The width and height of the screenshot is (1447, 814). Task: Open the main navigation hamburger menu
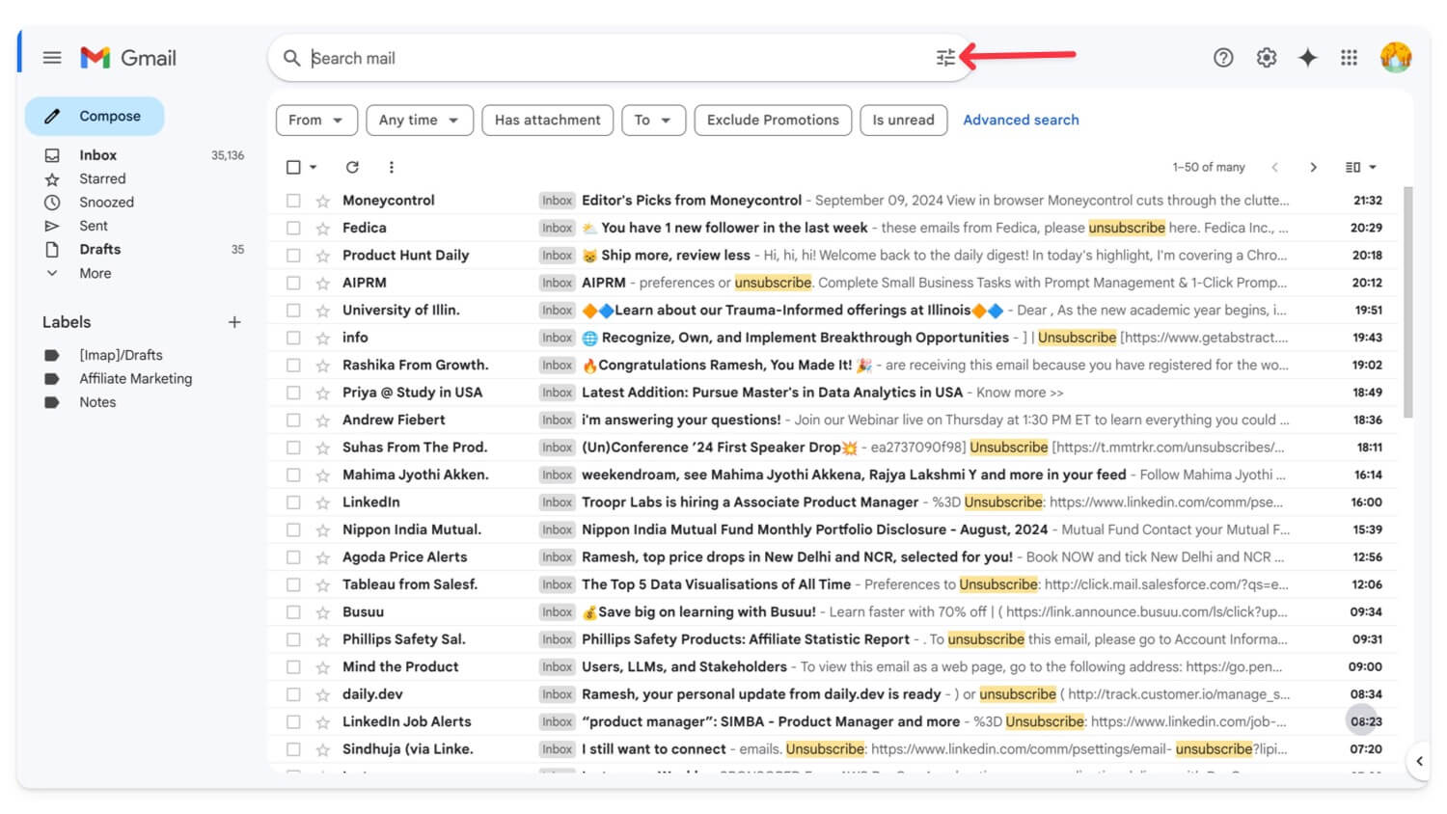click(52, 57)
